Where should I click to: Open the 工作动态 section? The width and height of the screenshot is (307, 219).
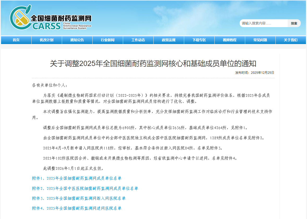pos(138,40)
